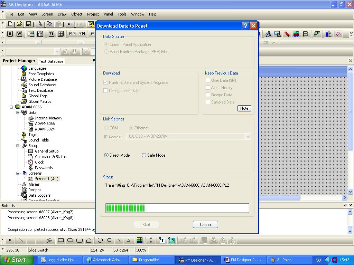This screenshot has height=265, width=354.
Task: Switch to Programfiler taskbar window
Action: tap(151, 260)
